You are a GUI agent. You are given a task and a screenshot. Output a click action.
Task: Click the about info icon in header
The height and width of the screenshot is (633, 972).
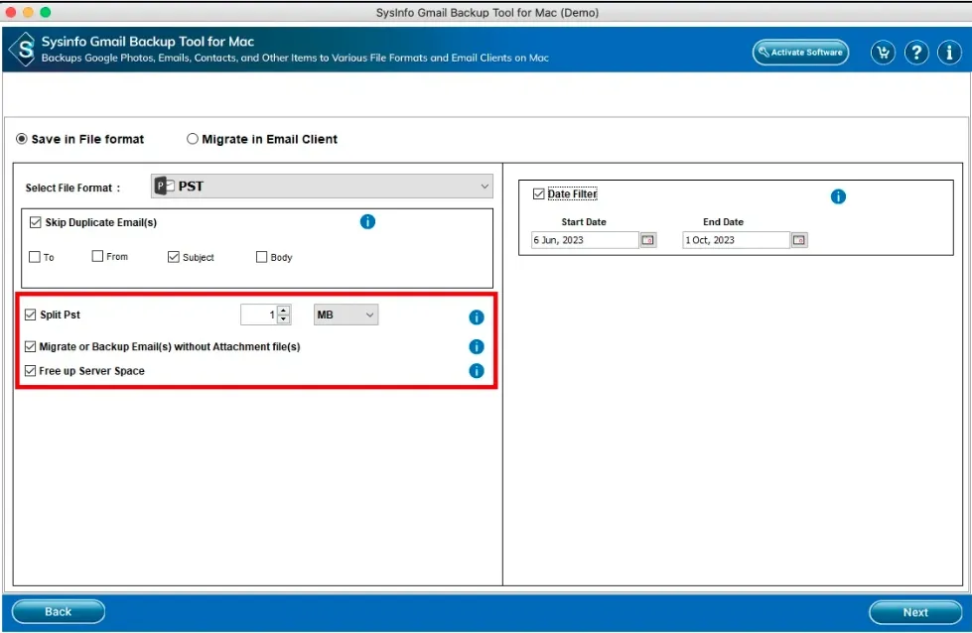pyautogui.click(x=949, y=54)
